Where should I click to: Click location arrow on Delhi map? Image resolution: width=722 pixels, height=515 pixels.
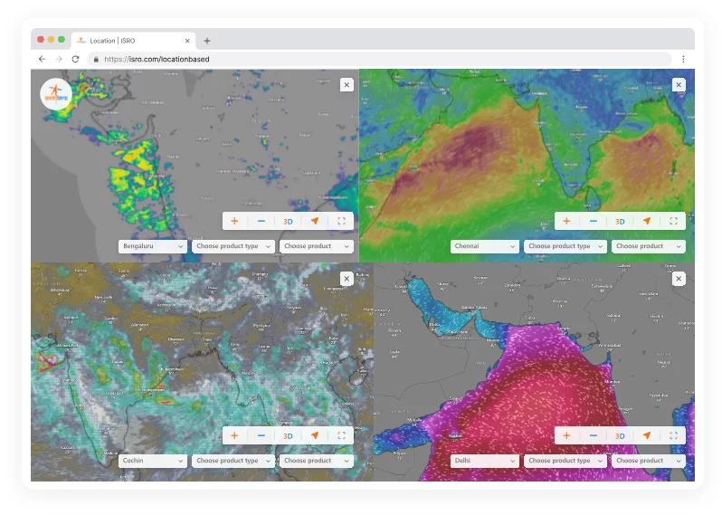pos(647,435)
